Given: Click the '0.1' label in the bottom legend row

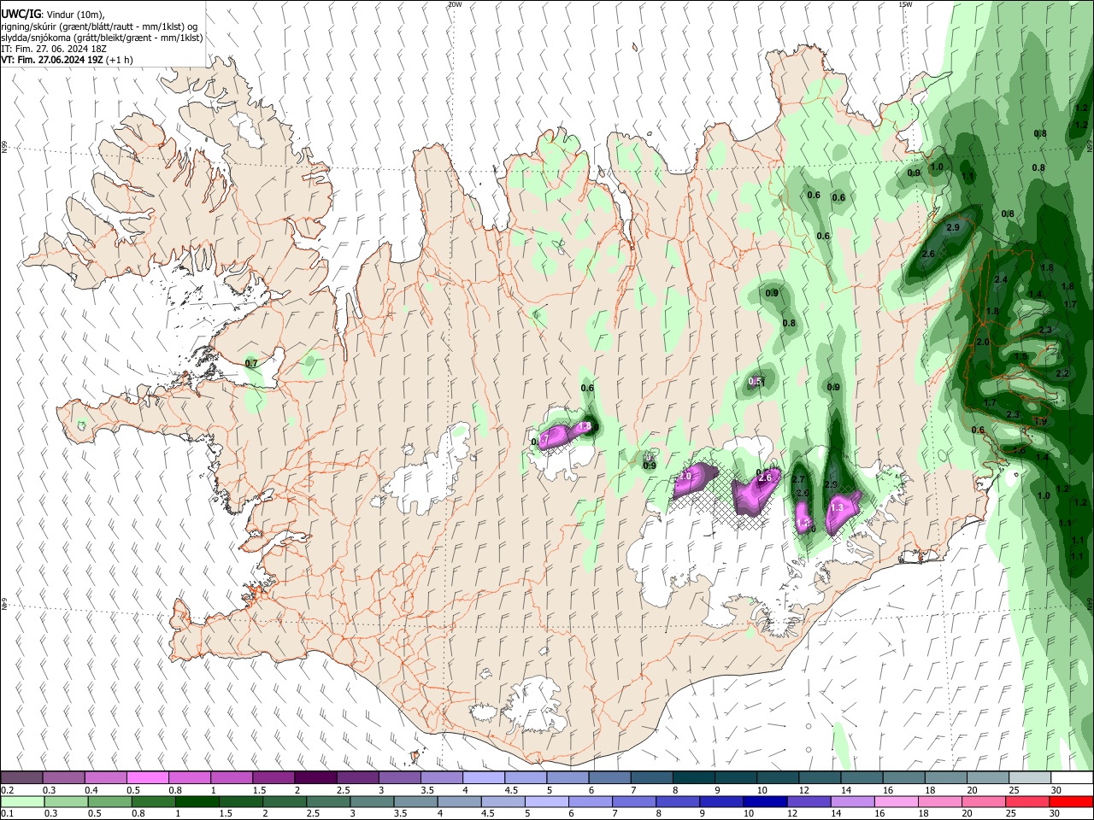Looking at the screenshot, I should point(7,814).
